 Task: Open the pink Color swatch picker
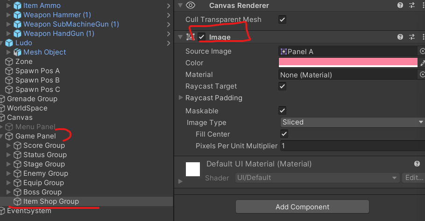click(x=347, y=62)
